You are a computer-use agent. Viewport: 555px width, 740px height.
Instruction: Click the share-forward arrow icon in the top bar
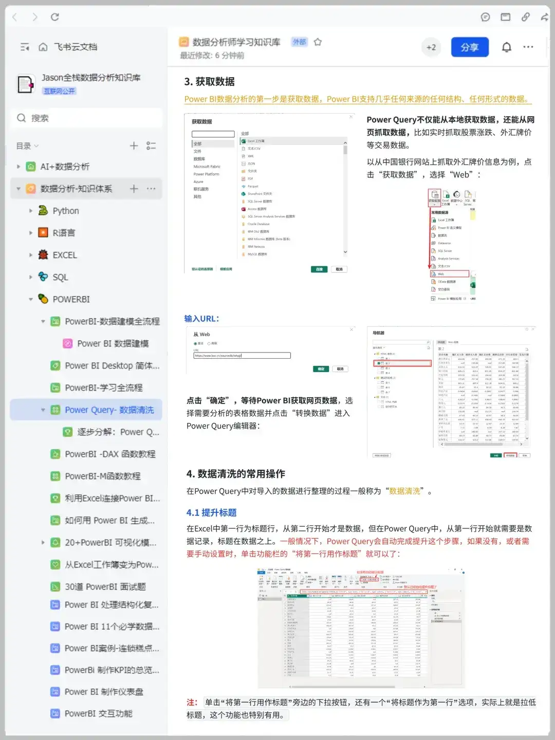[545, 17]
